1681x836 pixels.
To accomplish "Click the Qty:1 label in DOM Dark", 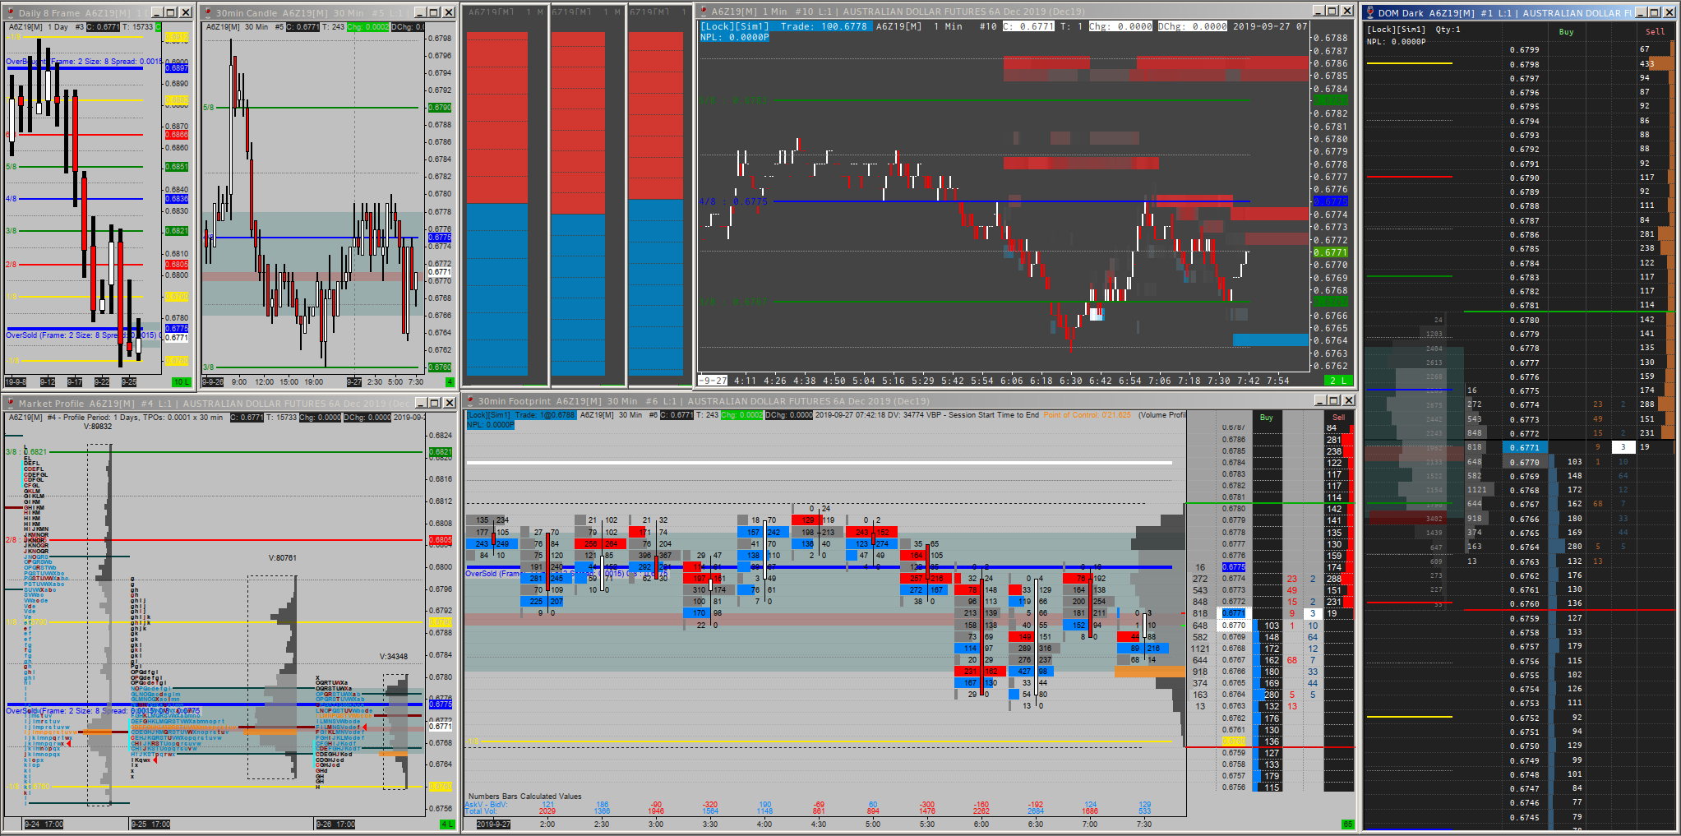I will (x=1448, y=30).
